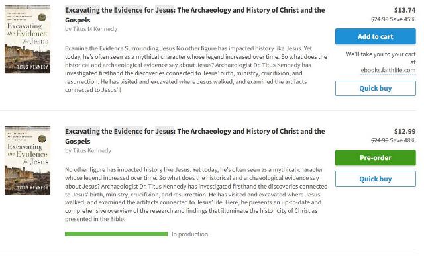Image resolution: width=424 pixels, height=260 pixels.
Task: Click the We'll take you to your cart note
Action: pos(381,58)
